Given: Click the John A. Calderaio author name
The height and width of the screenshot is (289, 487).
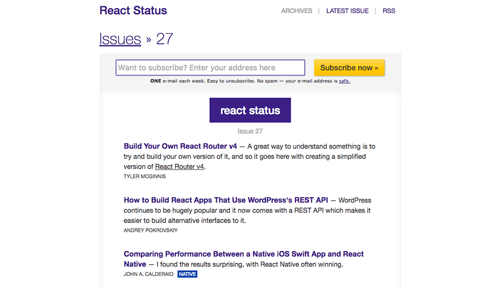Looking at the screenshot, I should point(148,274).
